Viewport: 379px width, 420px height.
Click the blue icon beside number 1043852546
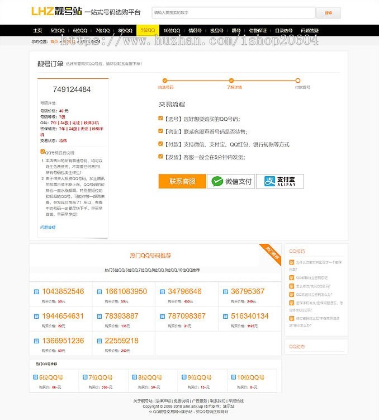pos(36,292)
